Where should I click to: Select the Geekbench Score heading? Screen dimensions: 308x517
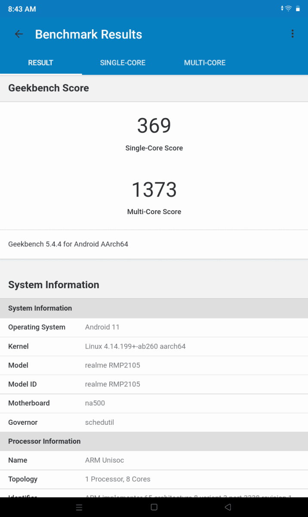coord(49,88)
